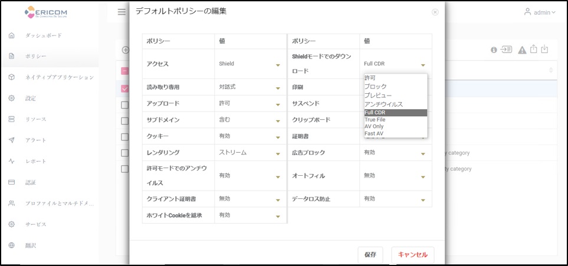Open the ダッシュボード home icon

12,35
